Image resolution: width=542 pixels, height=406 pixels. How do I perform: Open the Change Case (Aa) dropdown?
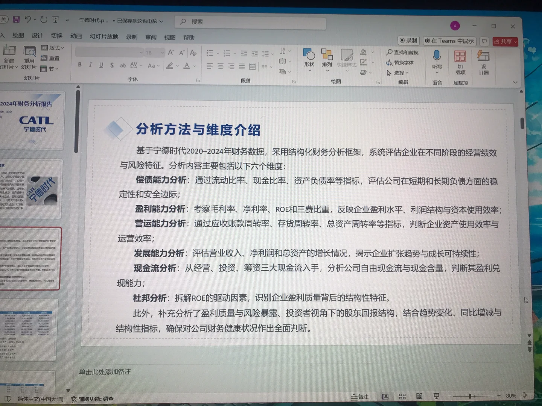pyautogui.click(x=153, y=66)
